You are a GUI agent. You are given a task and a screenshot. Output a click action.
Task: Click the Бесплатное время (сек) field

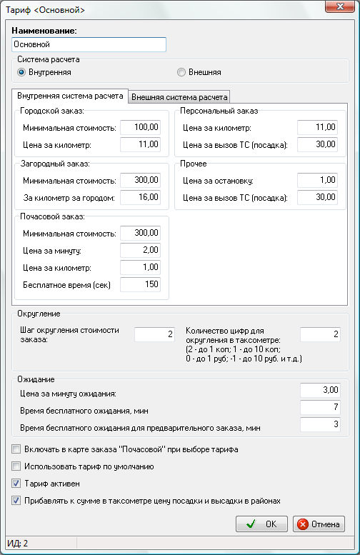tap(140, 284)
